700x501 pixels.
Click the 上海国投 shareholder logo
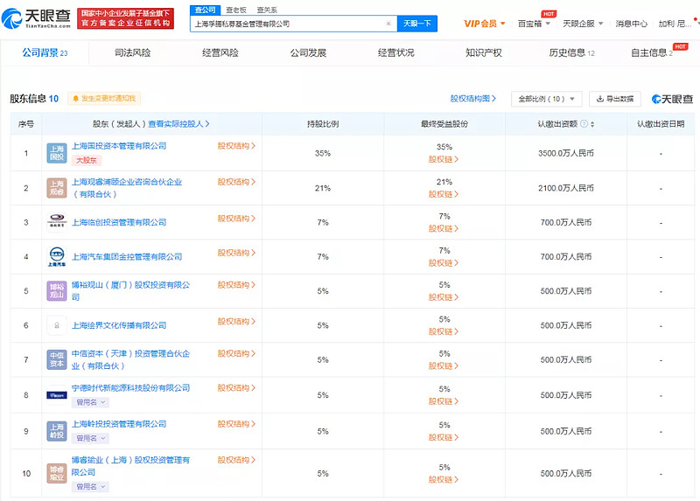click(x=57, y=153)
